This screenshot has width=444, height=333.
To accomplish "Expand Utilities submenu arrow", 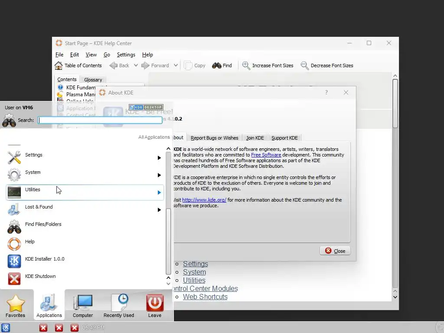I will click(159, 193).
